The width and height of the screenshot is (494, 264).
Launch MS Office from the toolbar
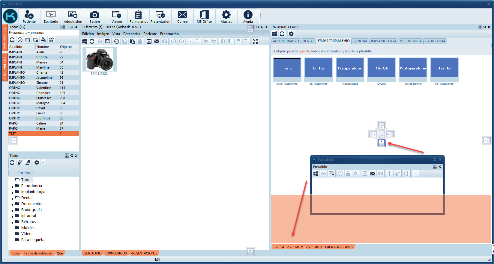(204, 16)
